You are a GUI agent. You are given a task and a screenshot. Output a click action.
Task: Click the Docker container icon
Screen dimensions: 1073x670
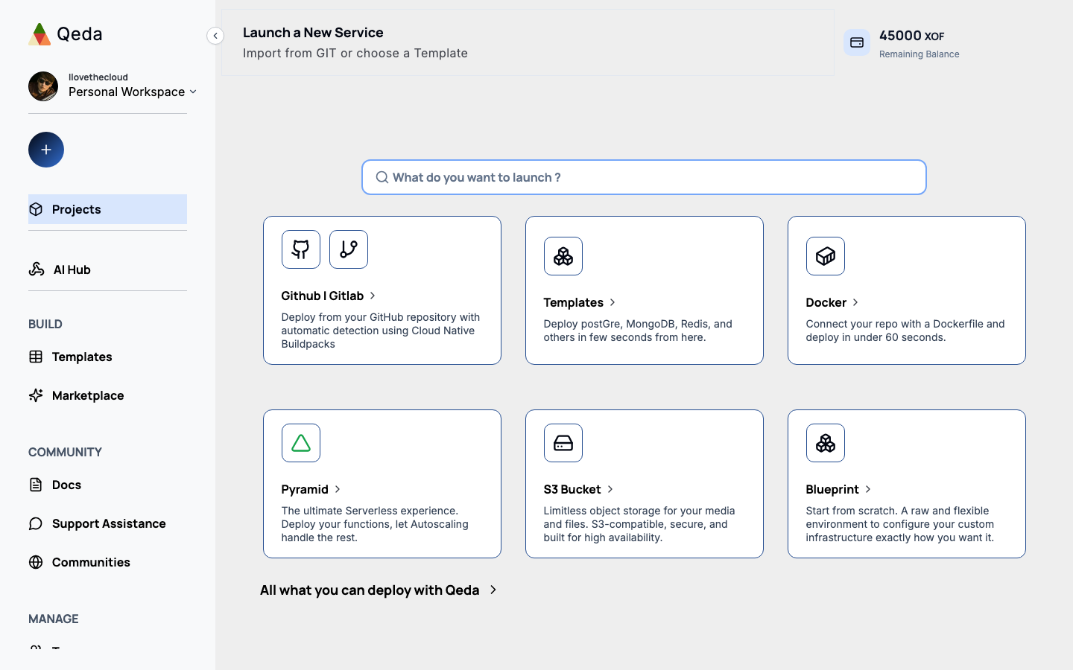coord(826,256)
